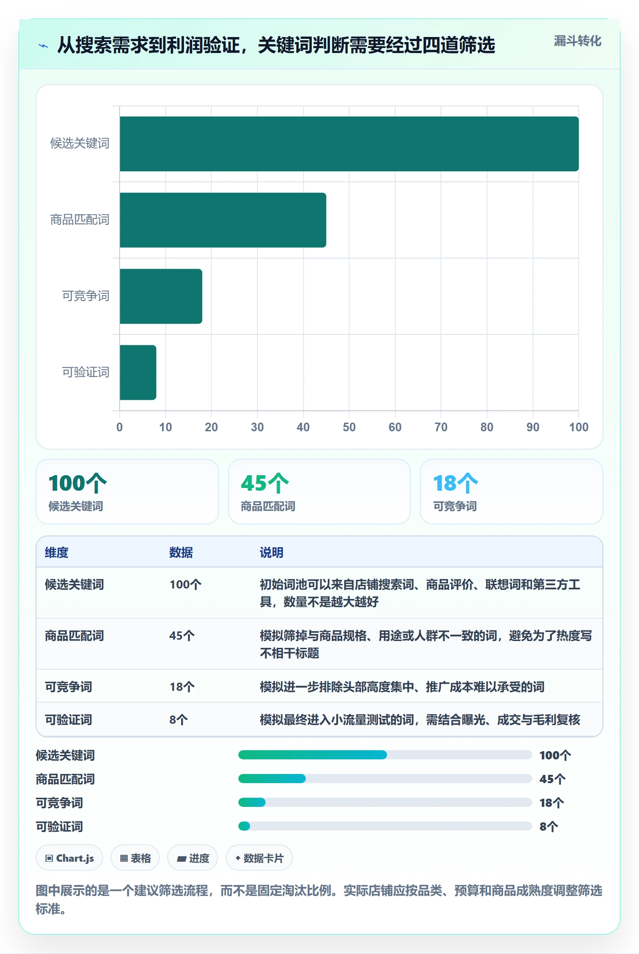
Task: Click the 100个 value beside the progress bar
Action: point(555,755)
